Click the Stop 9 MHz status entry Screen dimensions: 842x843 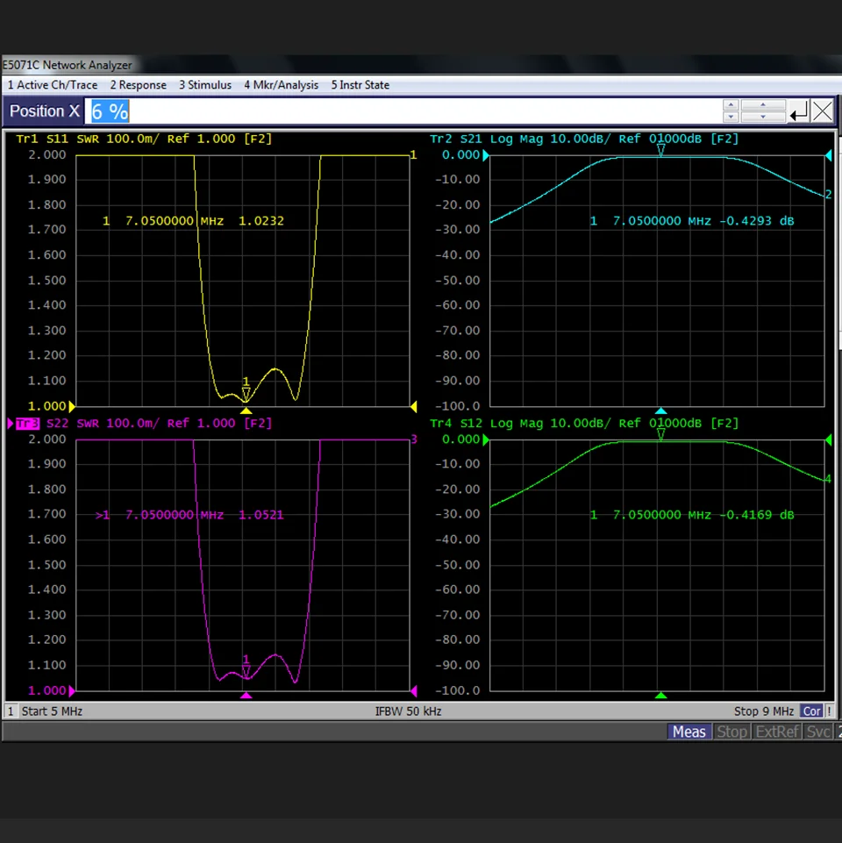click(x=764, y=711)
